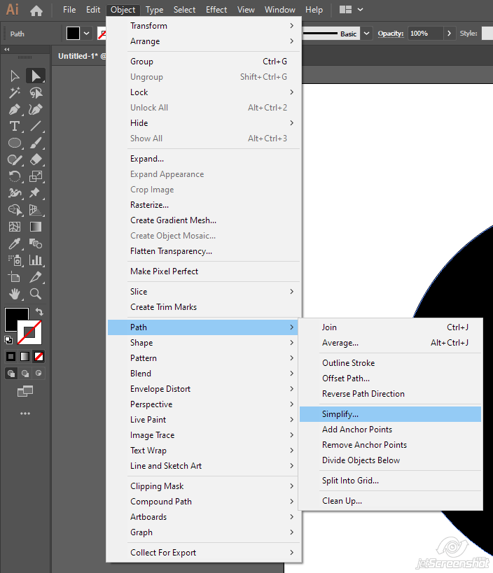Enable Draw Inside mode
This screenshot has width=493, height=573.
click(39, 374)
